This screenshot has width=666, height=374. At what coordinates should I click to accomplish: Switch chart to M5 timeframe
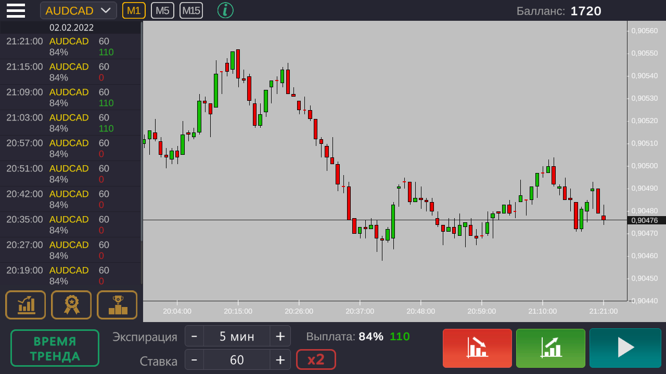[x=162, y=10]
